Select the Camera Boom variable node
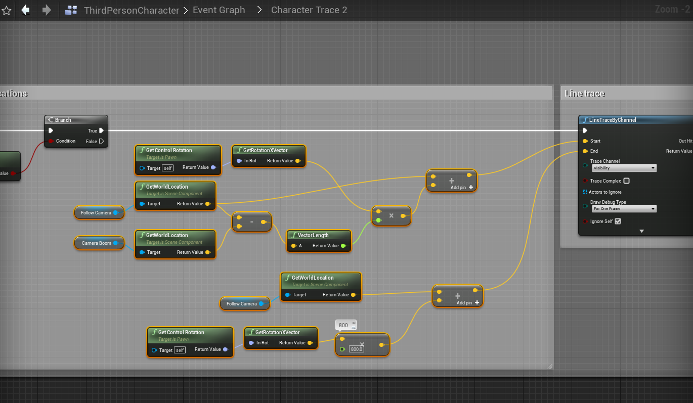The image size is (693, 403). [99, 243]
